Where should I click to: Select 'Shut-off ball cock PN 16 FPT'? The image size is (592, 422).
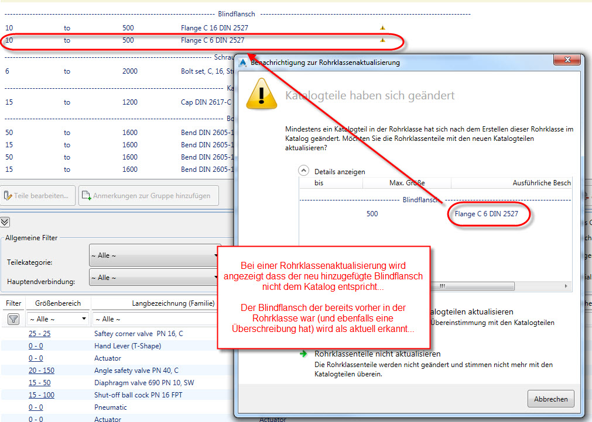[x=138, y=395]
